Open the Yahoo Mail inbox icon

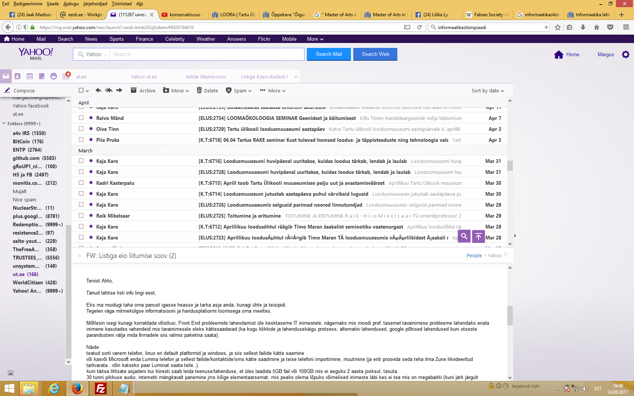[6, 76]
